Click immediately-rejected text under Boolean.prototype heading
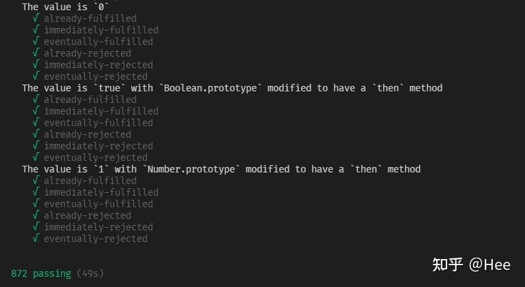This screenshot has height=287, width=525. [98, 146]
